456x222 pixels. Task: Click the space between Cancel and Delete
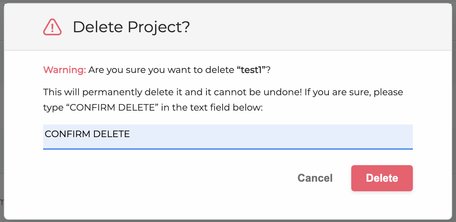[342, 178]
